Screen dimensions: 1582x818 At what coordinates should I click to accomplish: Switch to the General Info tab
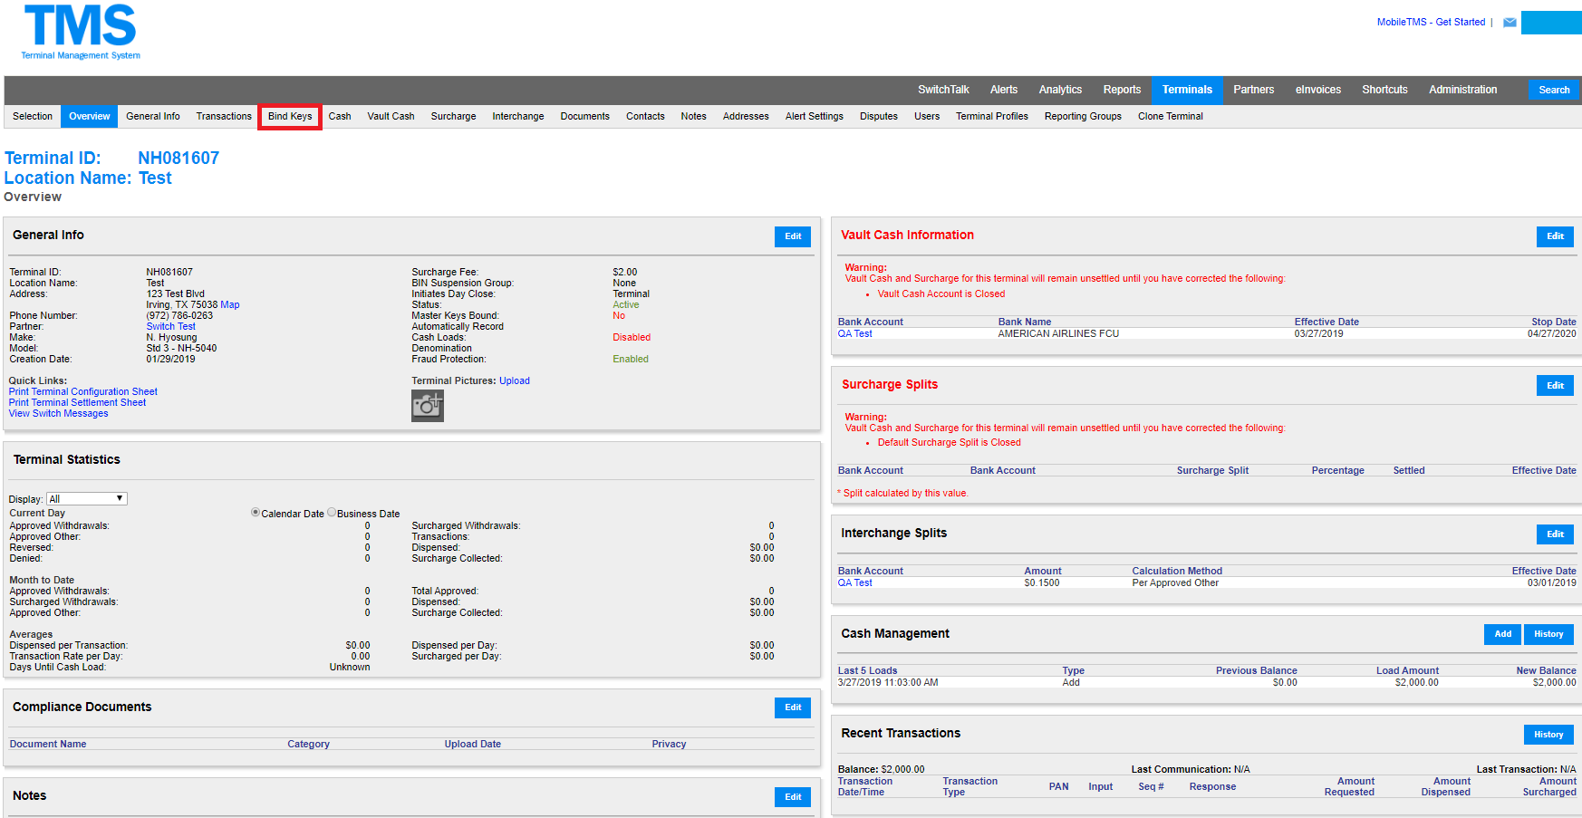[x=153, y=116]
